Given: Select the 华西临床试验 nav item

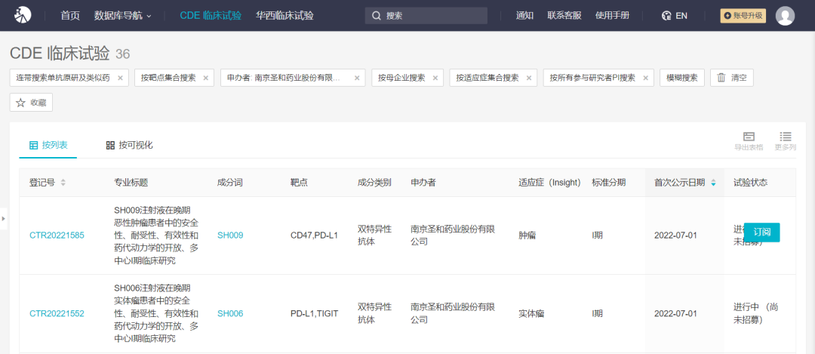Looking at the screenshot, I should click(284, 16).
